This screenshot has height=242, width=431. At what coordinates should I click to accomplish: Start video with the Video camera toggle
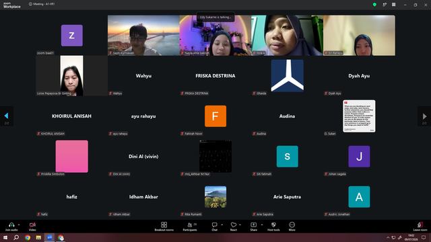click(x=32, y=225)
